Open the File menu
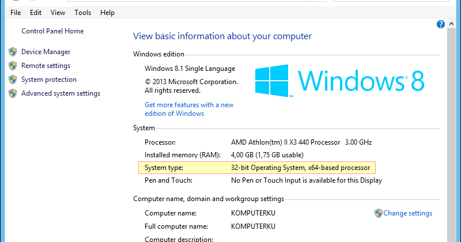Screen dimensions: 461x242 pos(16,12)
